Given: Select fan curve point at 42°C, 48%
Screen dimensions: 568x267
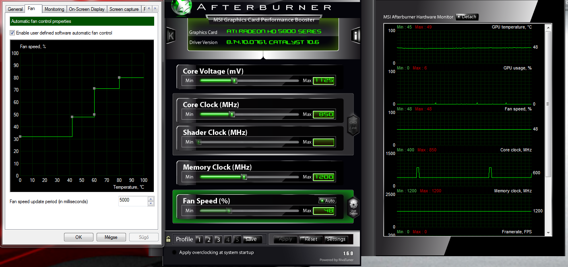Looking at the screenshot, I should 72,117.
